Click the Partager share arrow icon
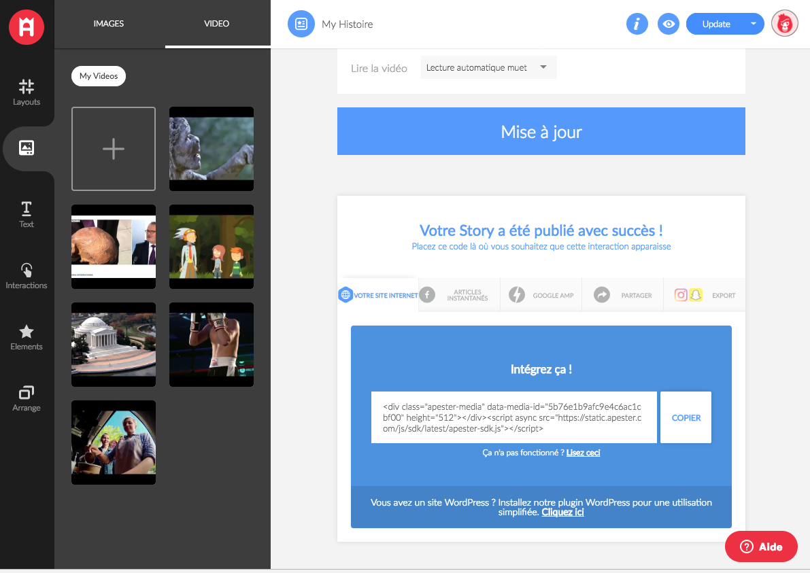The height and width of the screenshot is (573, 810). 602,295
